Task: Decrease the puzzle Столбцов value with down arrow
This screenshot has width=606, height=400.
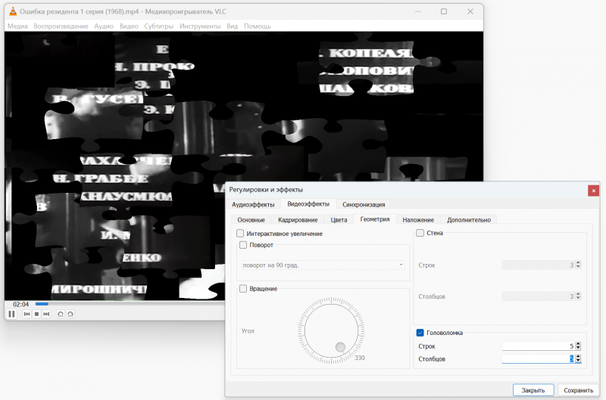Action: coord(579,361)
